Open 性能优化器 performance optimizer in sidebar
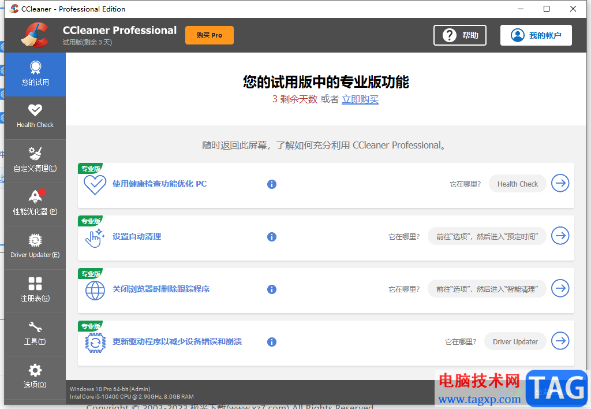This screenshot has height=409, width=591. [x=35, y=204]
